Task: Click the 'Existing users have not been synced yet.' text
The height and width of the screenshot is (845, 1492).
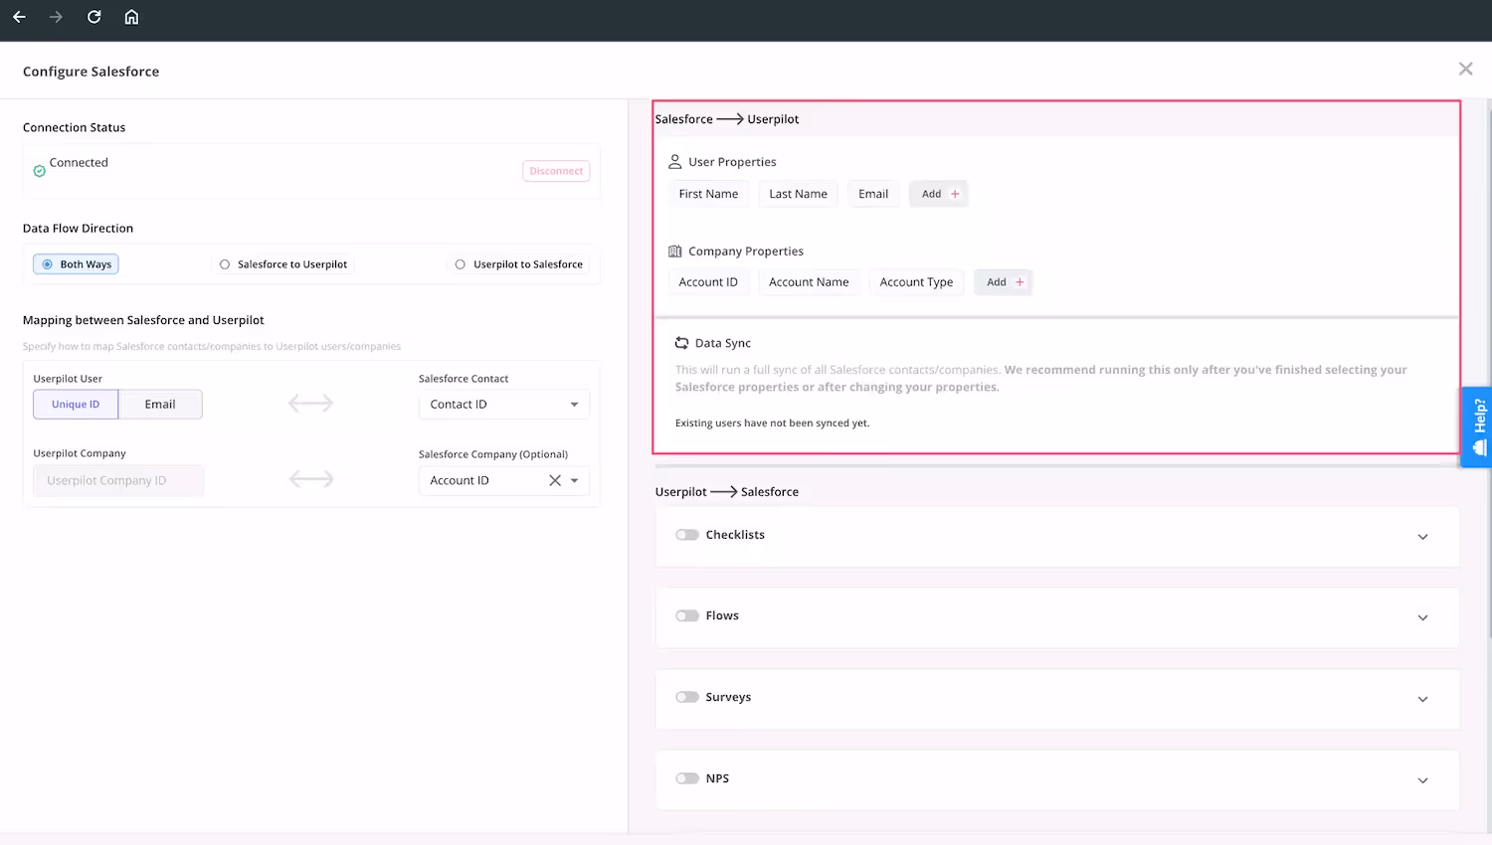Action: tap(772, 423)
